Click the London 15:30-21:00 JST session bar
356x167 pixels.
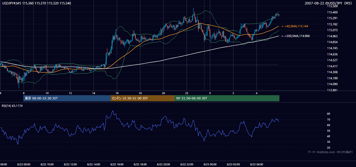pos(142,98)
